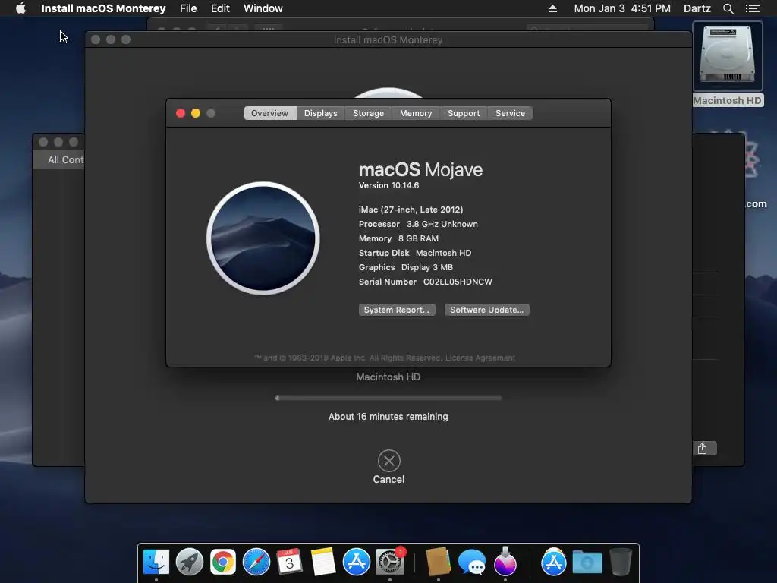Image resolution: width=777 pixels, height=583 pixels.
Task: Switch to the Memory tab
Action: coord(416,113)
